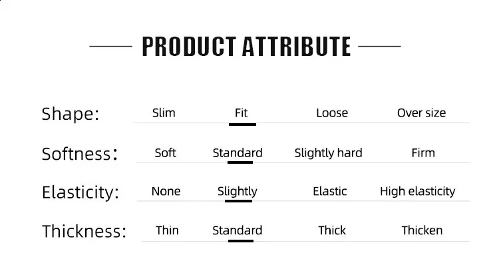The image size is (499, 261).
Task: Choose Standard in the Thickness row
Action: point(237,230)
